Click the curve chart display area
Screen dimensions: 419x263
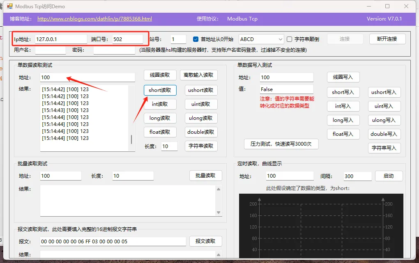coord(321,226)
